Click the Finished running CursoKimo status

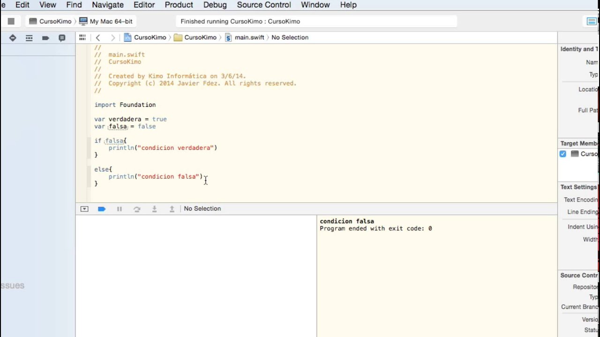240,22
